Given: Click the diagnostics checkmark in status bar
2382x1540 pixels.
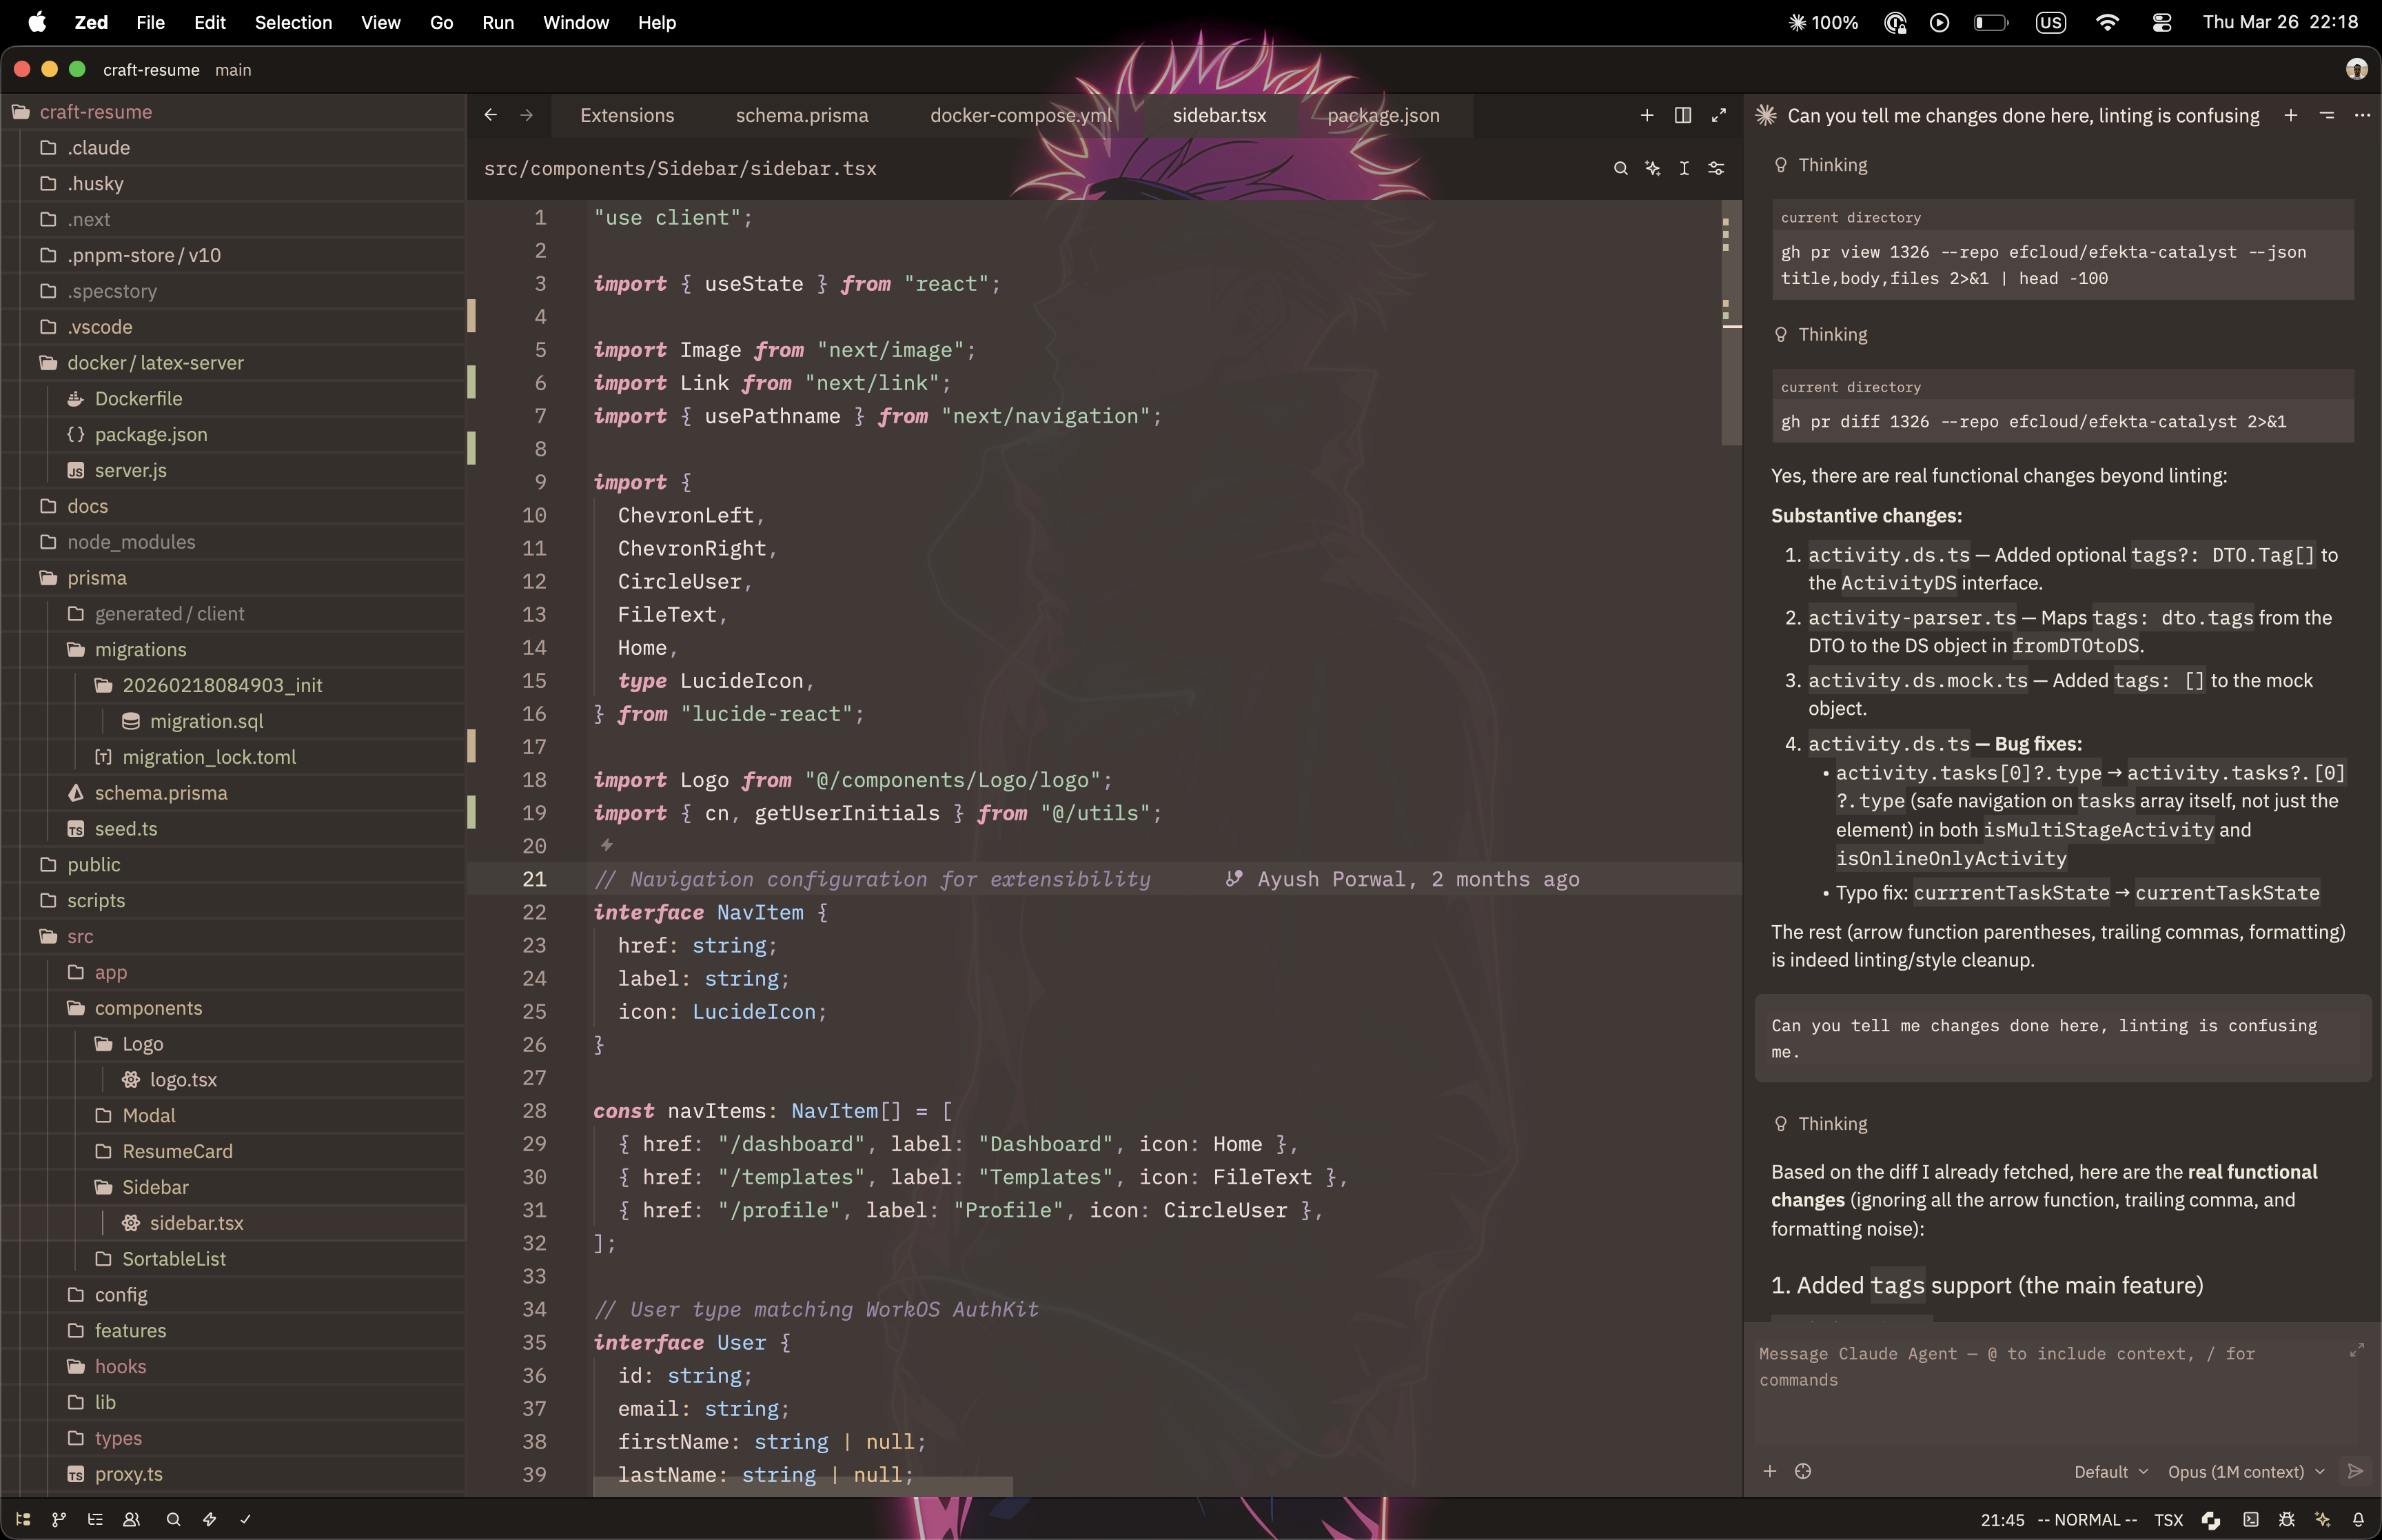Looking at the screenshot, I should coord(245,1519).
